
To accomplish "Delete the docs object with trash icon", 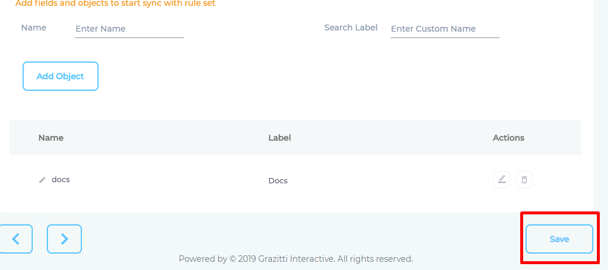I will (x=524, y=180).
